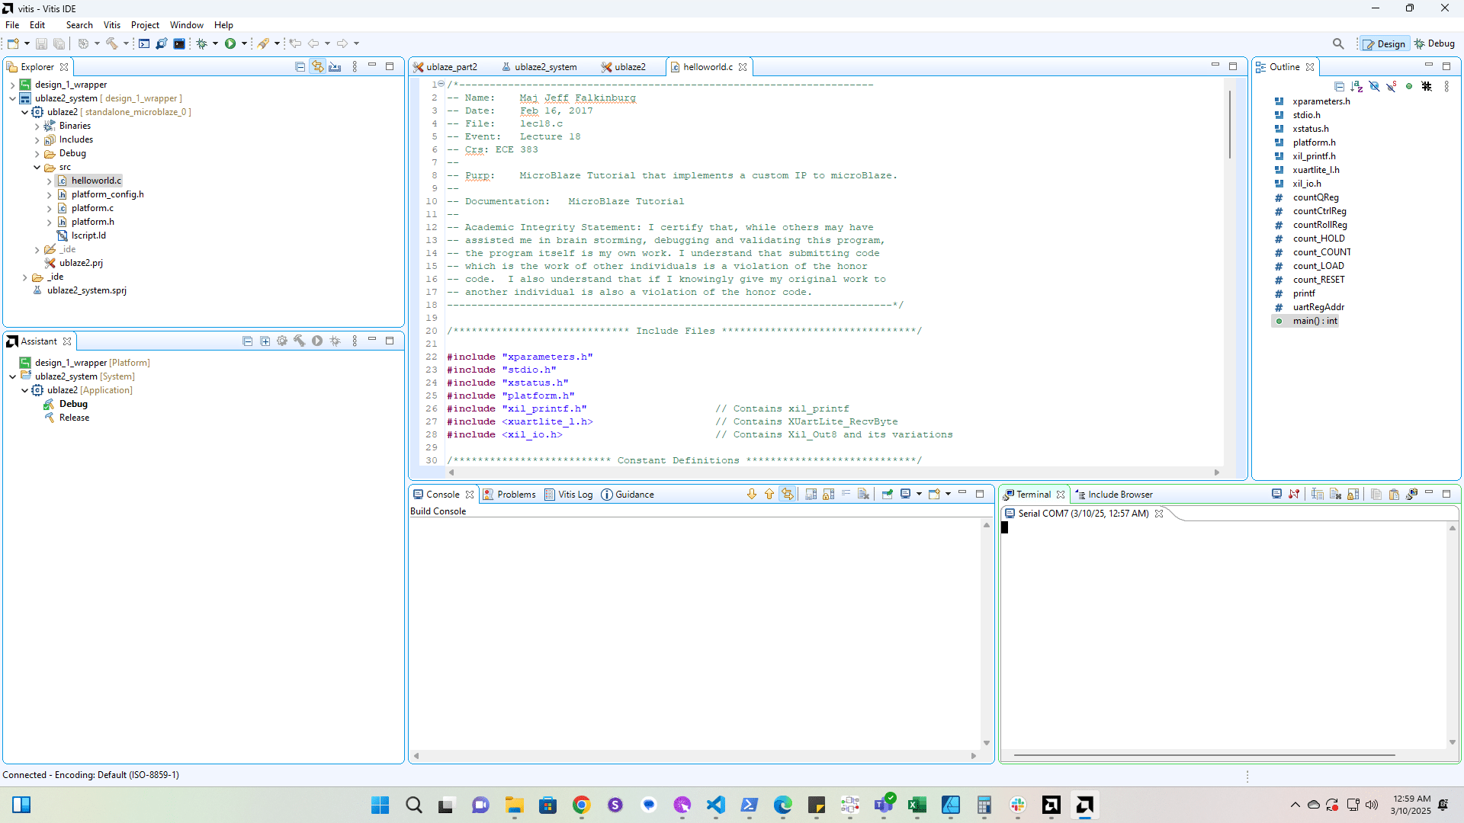Screen dimensions: 1464x823
Task: Sort Outline items alphabetically
Action: tap(1356, 86)
